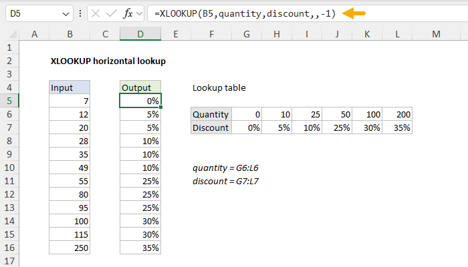Viewport: 468px width, 267px height.
Task: Select lookup table discount cell 25%
Action: pyautogui.click(x=337, y=128)
